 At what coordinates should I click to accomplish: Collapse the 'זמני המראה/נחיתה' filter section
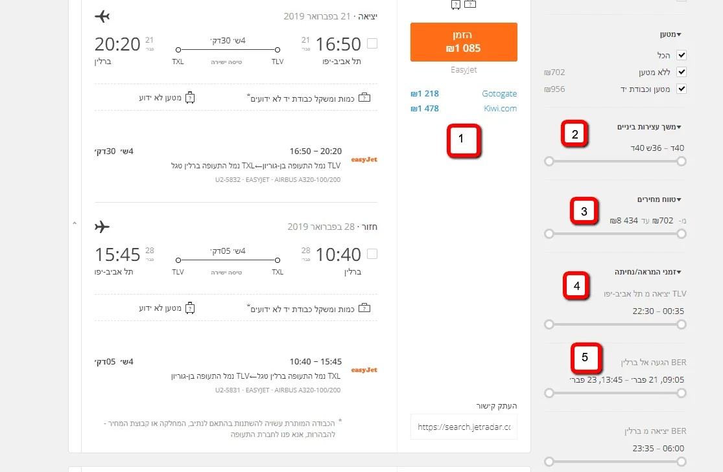[648, 272]
